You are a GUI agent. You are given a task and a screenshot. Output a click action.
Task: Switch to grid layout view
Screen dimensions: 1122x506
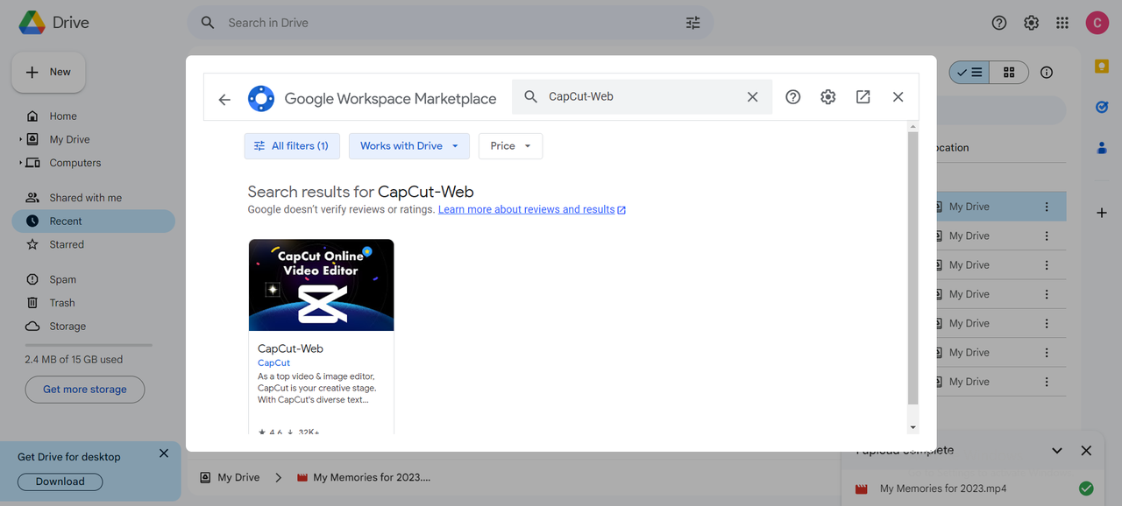coord(1009,73)
